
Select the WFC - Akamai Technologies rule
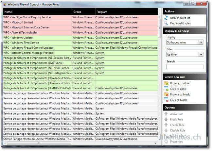[x=80, y=33]
